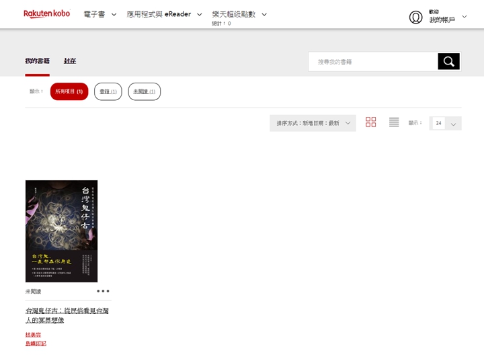484x363 pixels.
Task: Click the 未閱讀 status label under cover
Action: tap(33, 291)
